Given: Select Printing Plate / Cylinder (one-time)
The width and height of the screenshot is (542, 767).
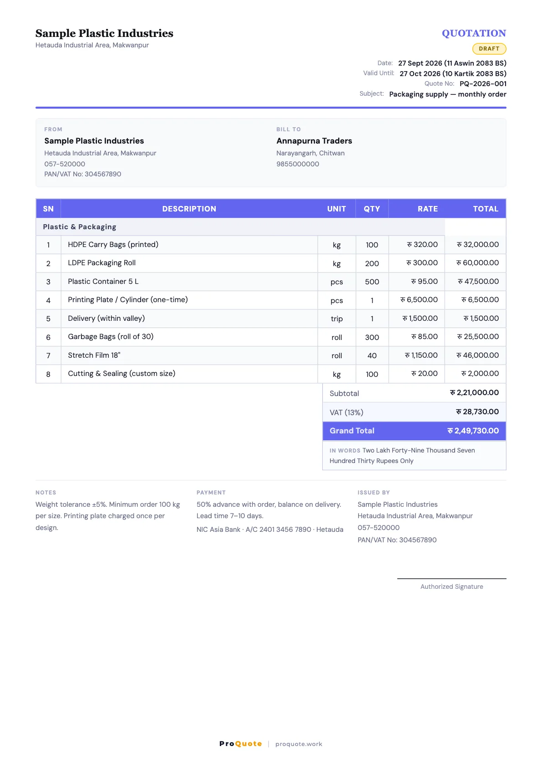Looking at the screenshot, I should [128, 300].
